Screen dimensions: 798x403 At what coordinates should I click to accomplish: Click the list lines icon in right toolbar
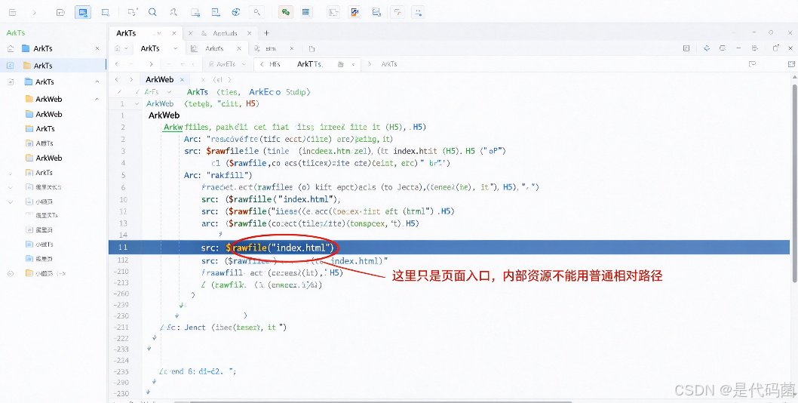point(755,48)
